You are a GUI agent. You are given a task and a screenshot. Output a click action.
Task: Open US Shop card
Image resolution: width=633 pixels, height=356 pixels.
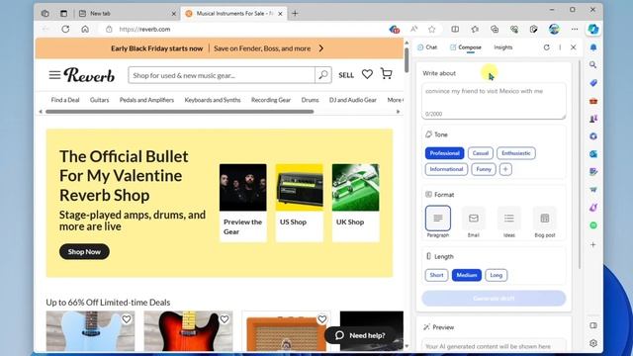click(299, 203)
